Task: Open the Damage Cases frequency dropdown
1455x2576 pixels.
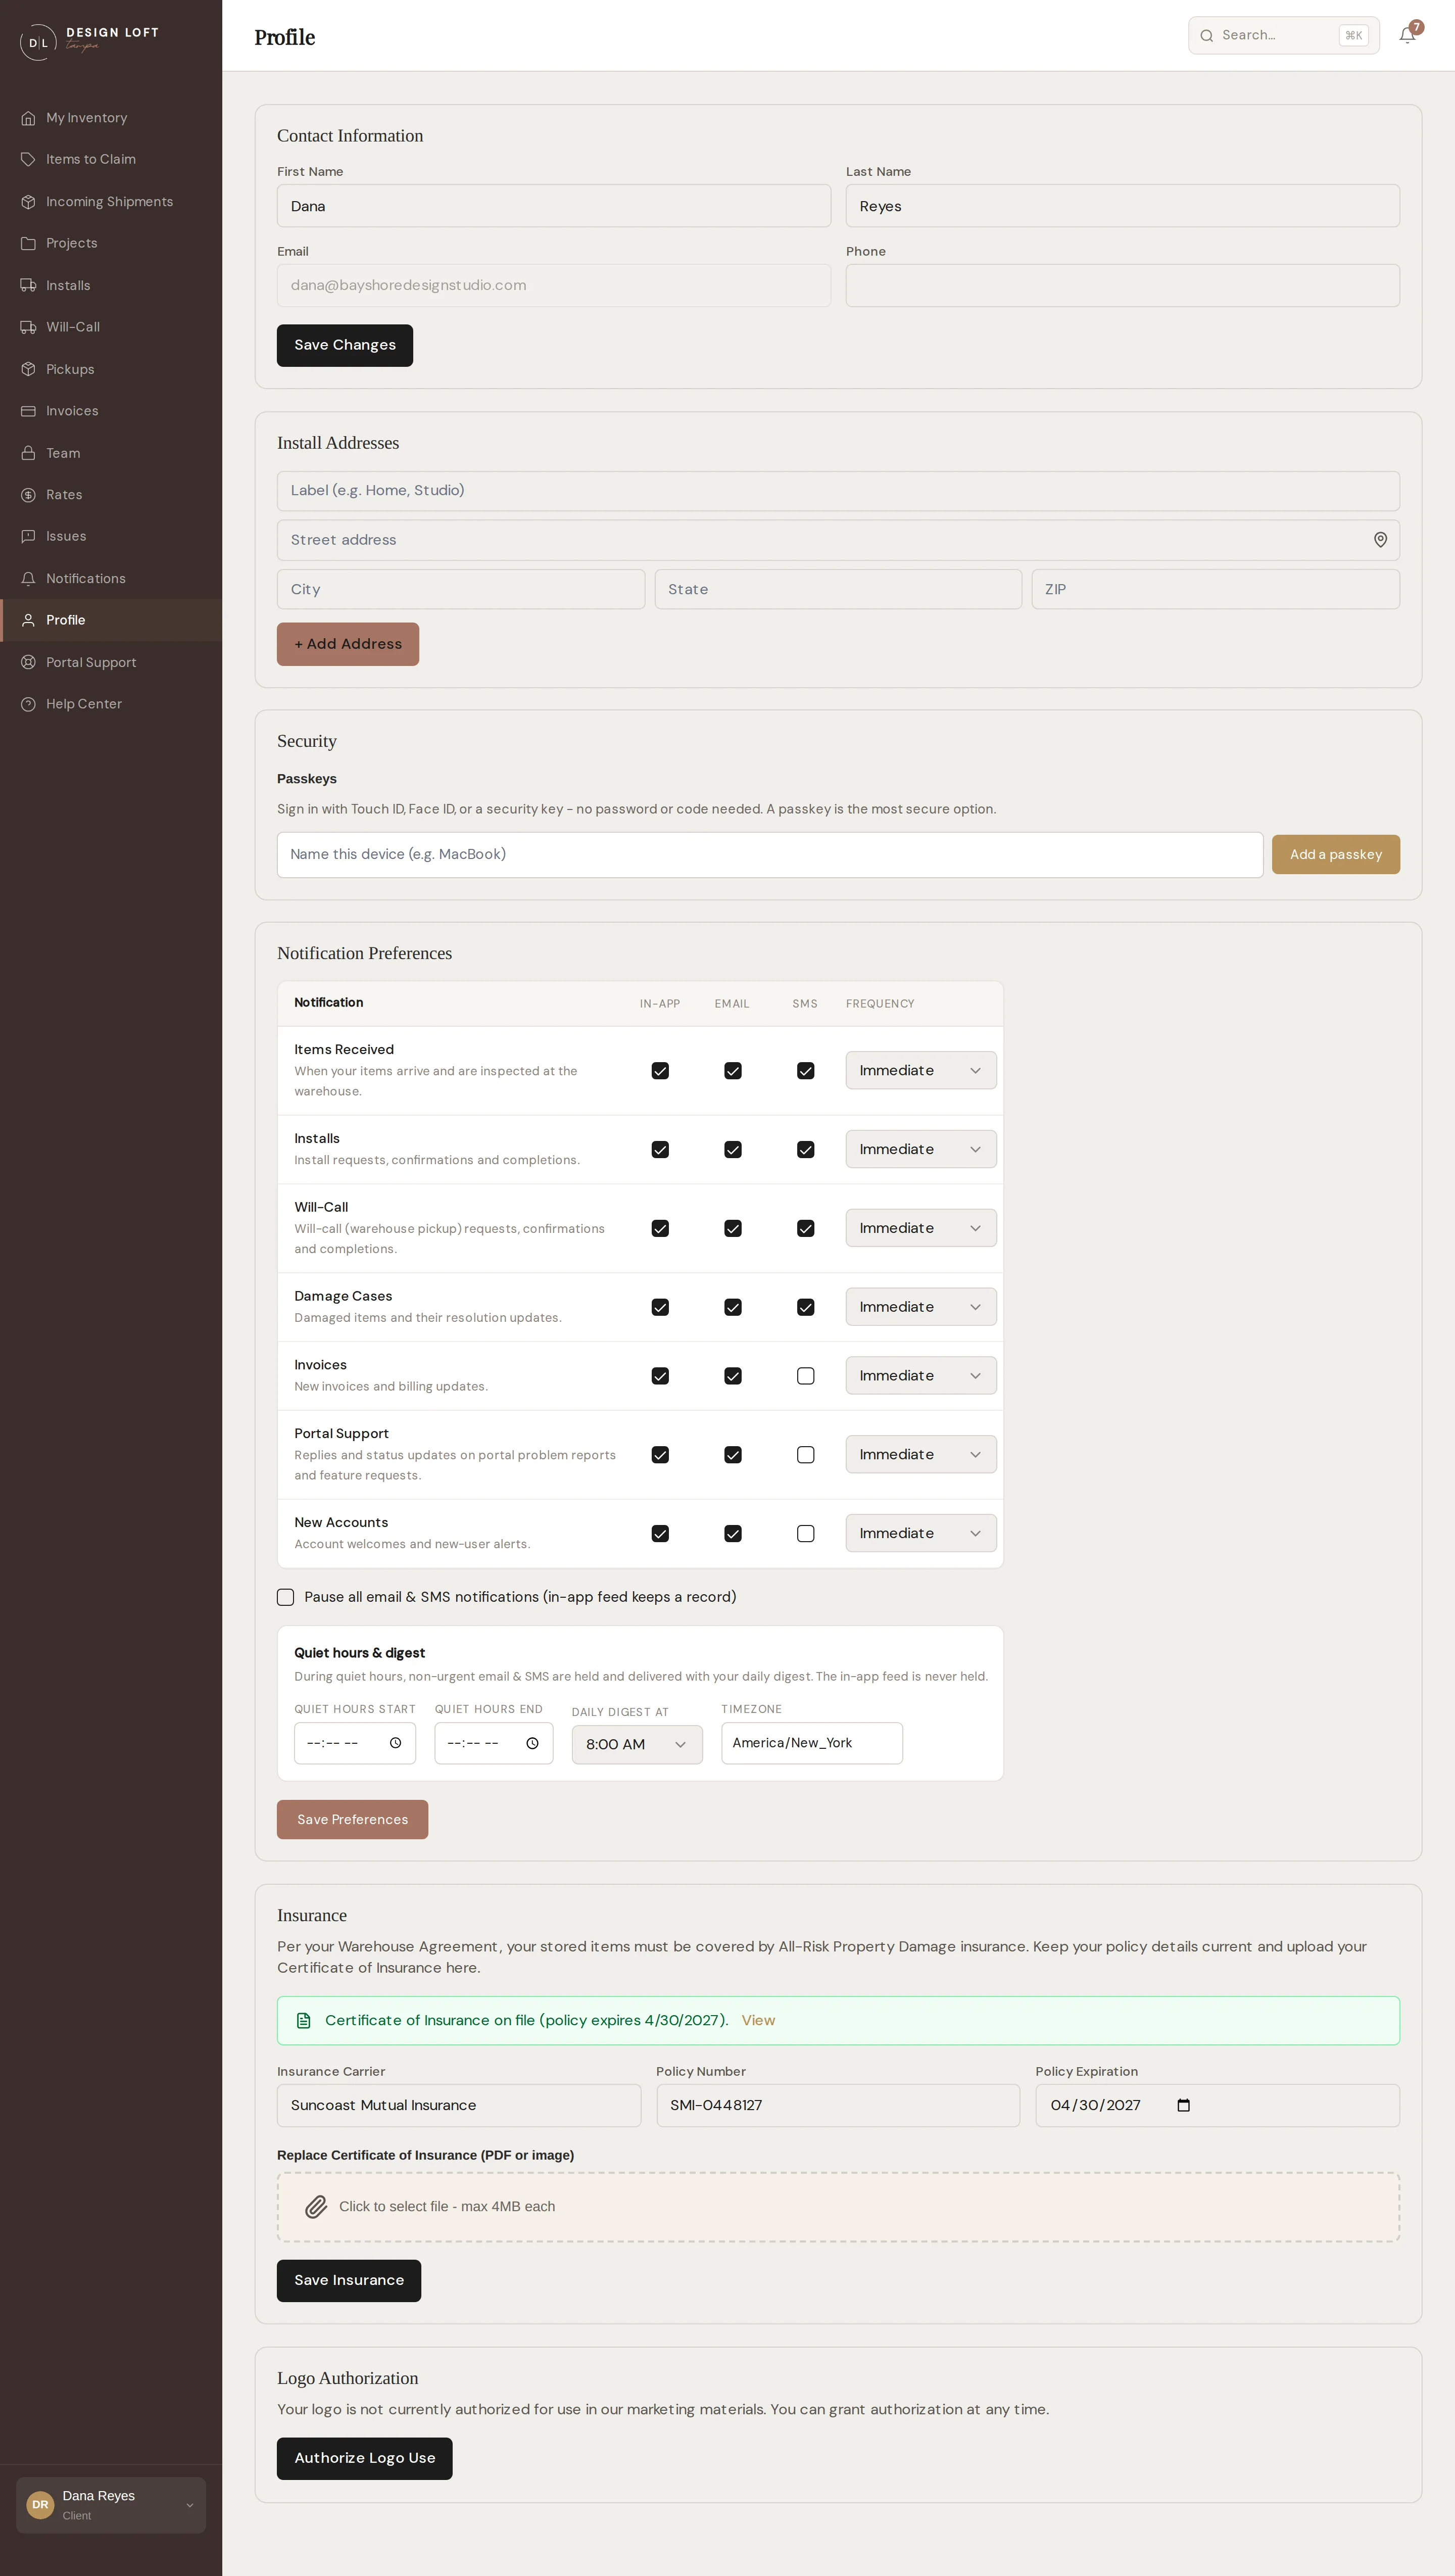Action: click(921, 1307)
